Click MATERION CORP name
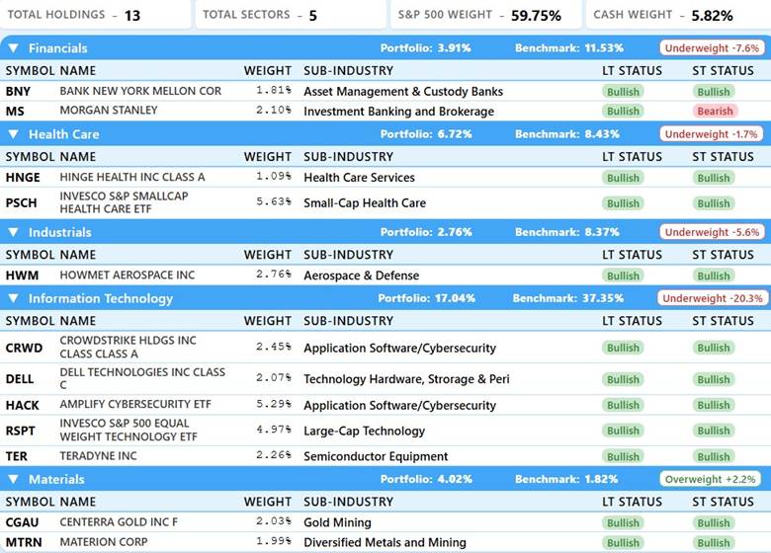Screen dimensions: 771x553 104,542
